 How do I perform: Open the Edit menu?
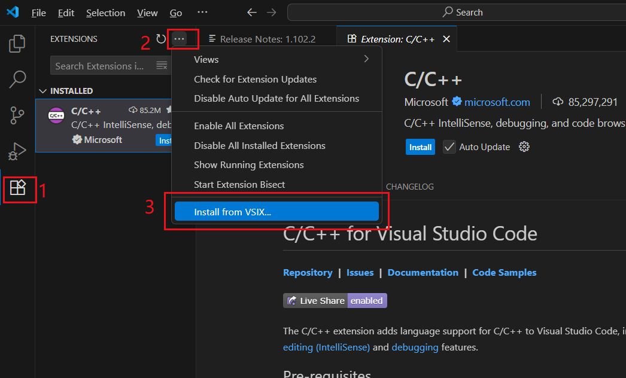(x=66, y=13)
